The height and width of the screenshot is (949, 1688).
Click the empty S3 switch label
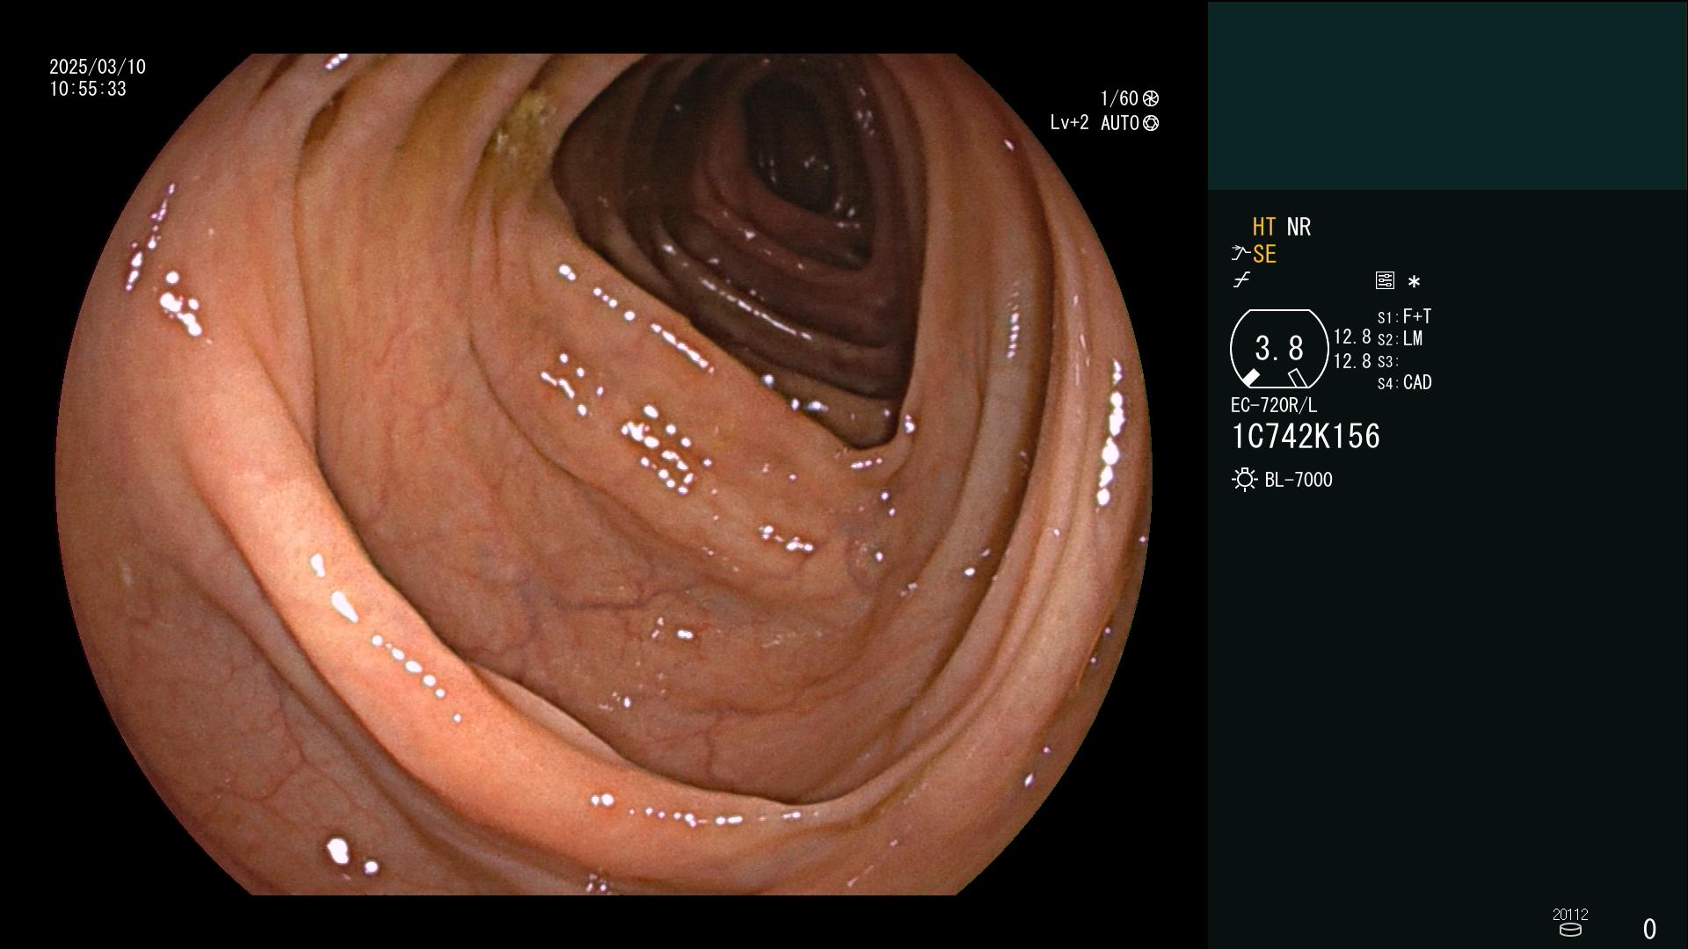pyautogui.click(x=1388, y=361)
